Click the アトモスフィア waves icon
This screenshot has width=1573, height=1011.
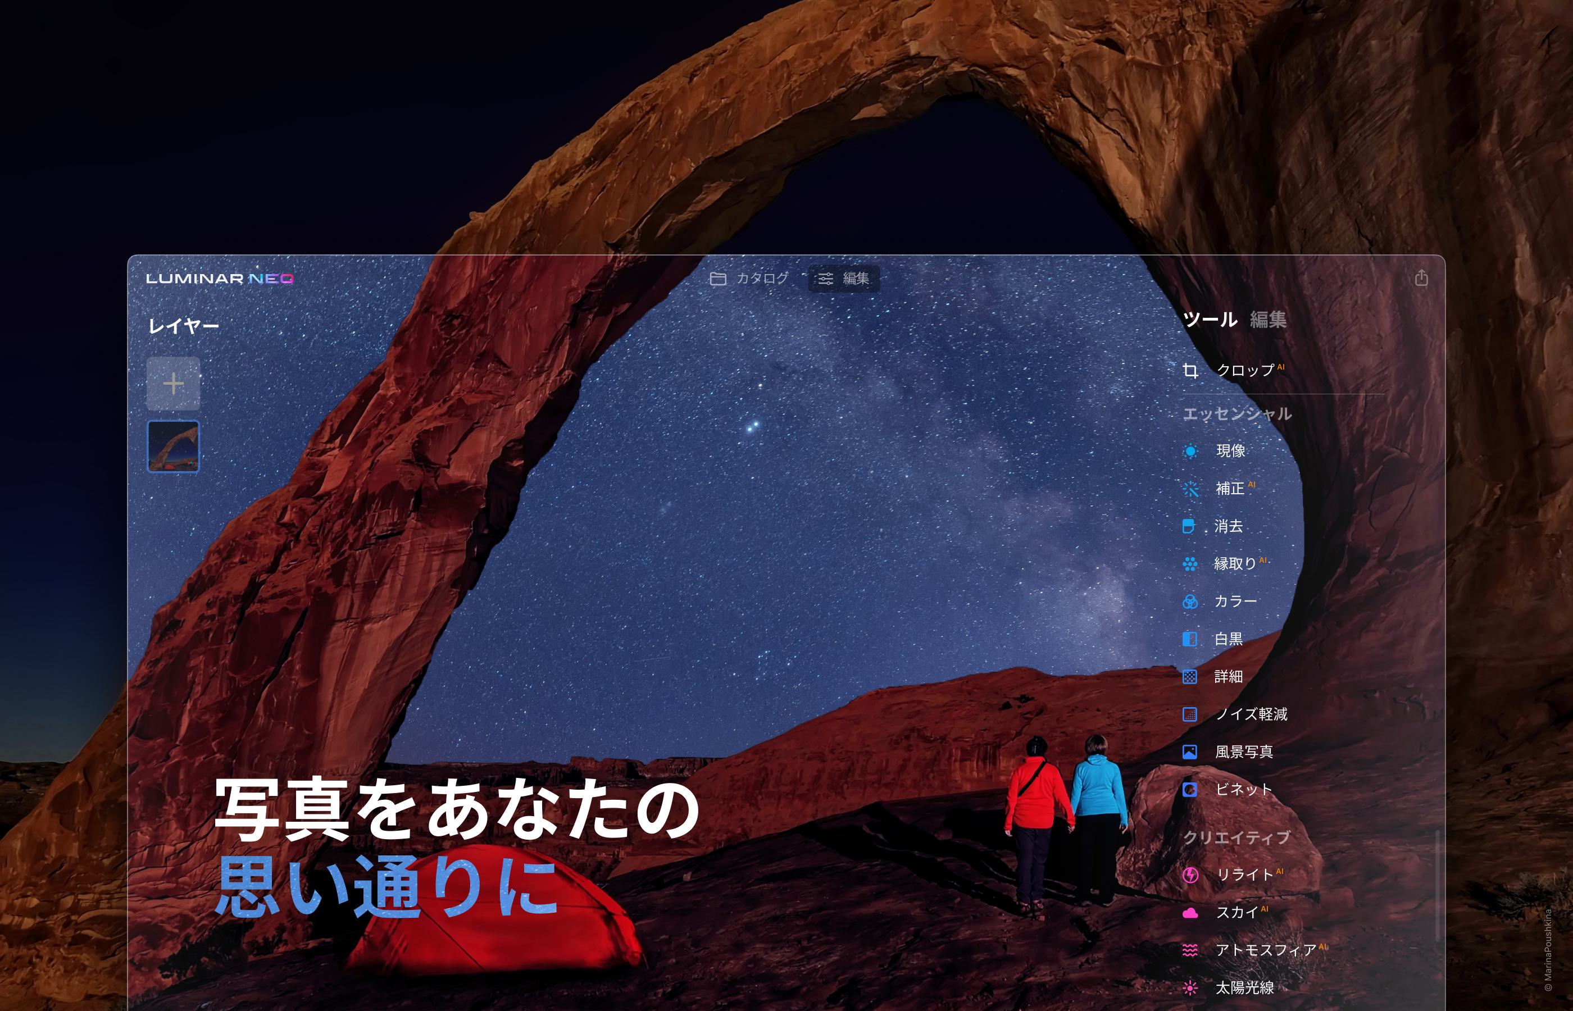(1190, 950)
